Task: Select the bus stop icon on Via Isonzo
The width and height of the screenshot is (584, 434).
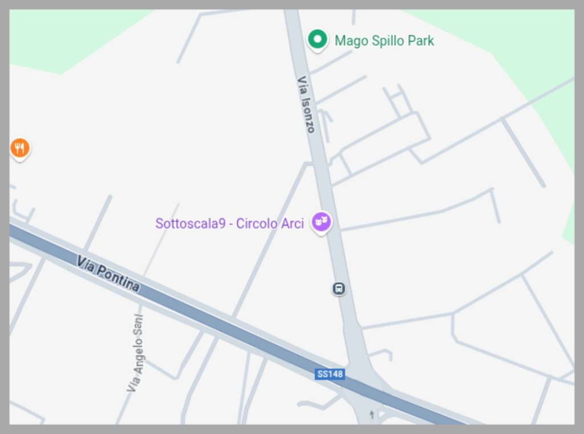Action: pos(339,289)
